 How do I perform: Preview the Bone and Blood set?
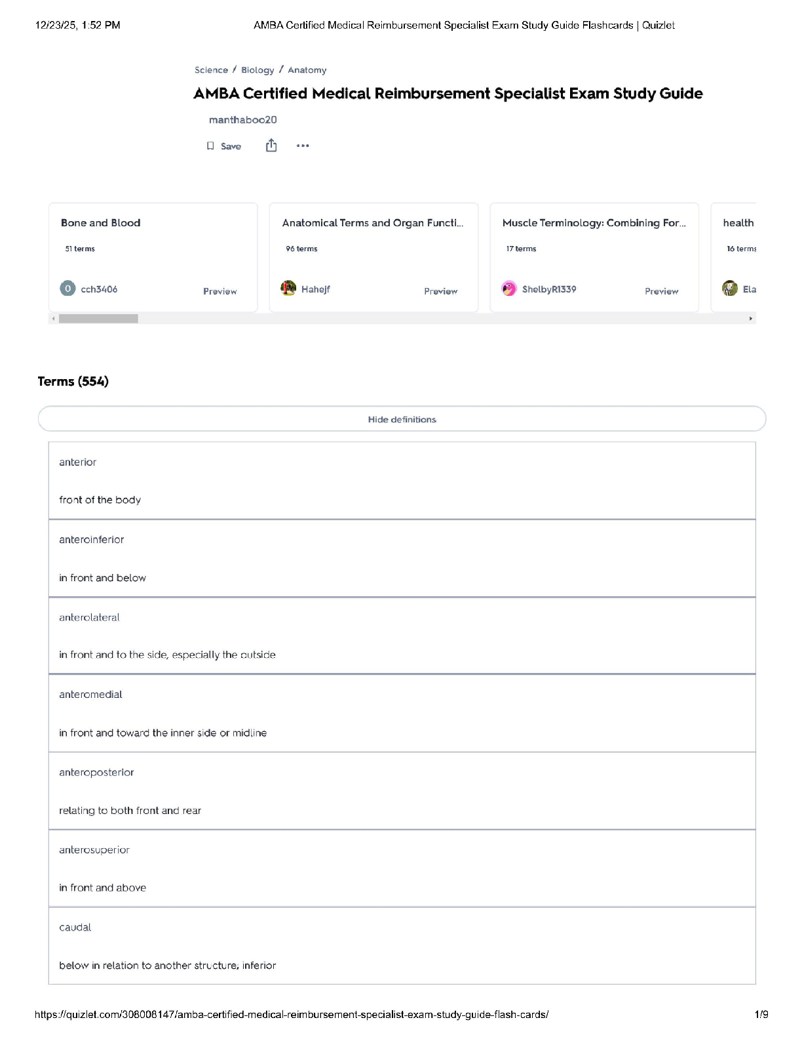click(x=220, y=291)
